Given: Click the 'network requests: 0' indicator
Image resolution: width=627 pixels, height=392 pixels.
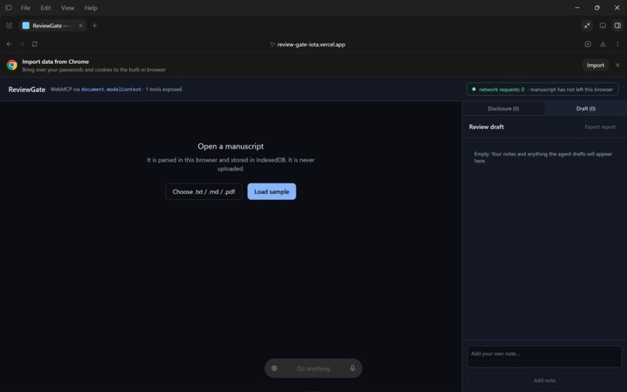Looking at the screenshot, I should (502, 89).
